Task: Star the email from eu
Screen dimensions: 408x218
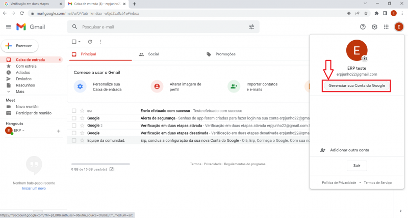Action: [x=82, y=111]
